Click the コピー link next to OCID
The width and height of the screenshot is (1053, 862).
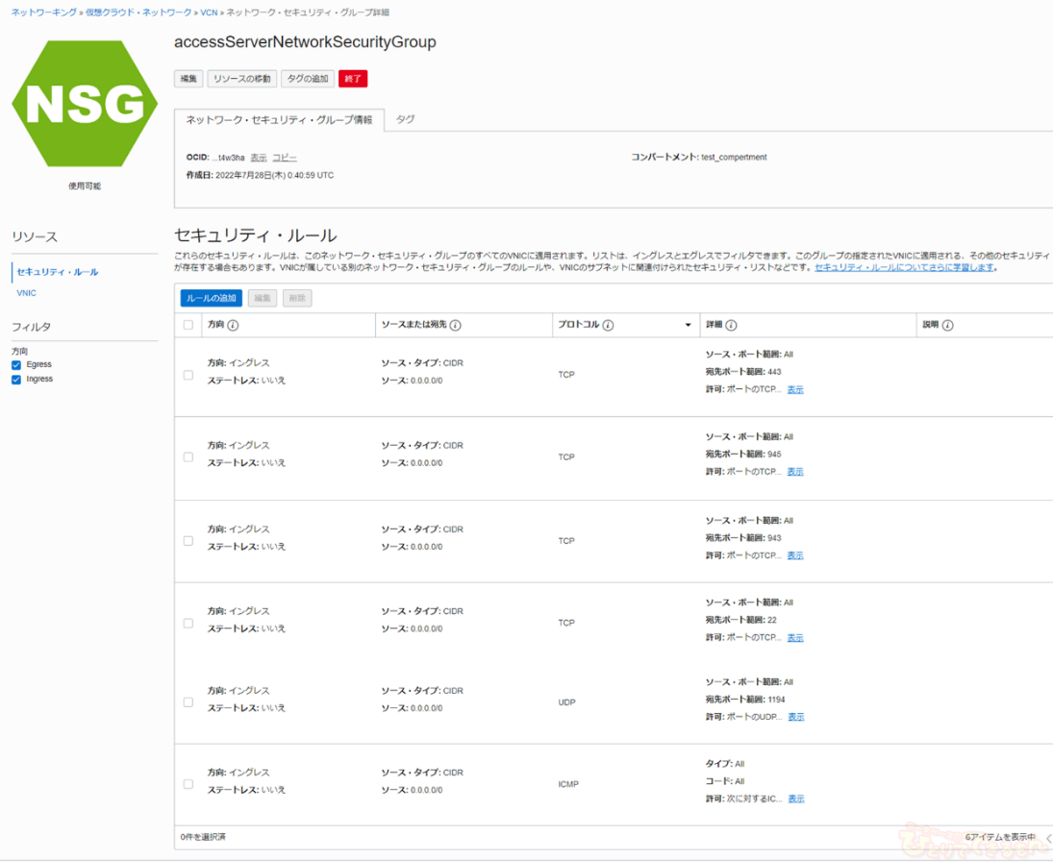point(285,158)
